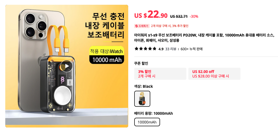Click the US $22.90 sale price
Image resolution: width=278 pixels, height=130 pixels.
(151, 15)
